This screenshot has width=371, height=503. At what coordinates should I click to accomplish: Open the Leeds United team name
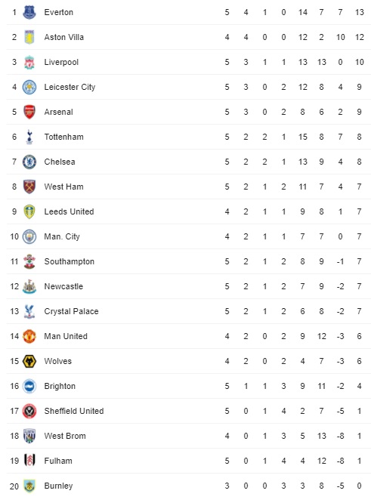[x=69, y=211]
